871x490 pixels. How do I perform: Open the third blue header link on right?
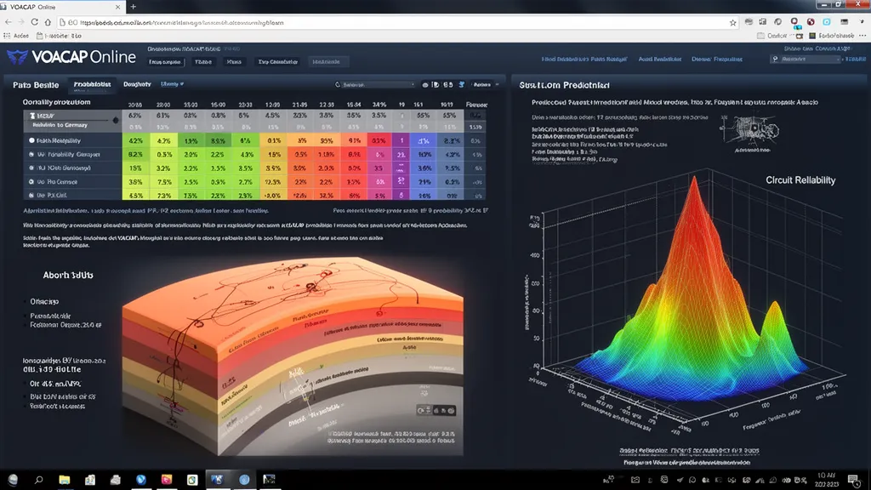716,59
